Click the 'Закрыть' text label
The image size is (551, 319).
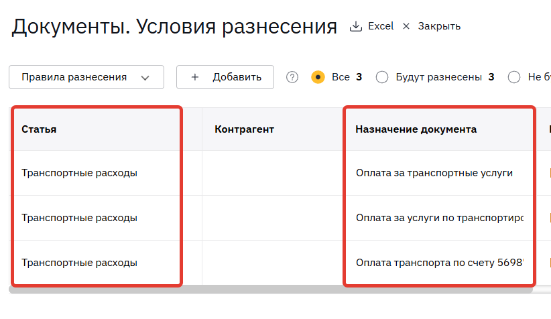[x=439, y=27]
